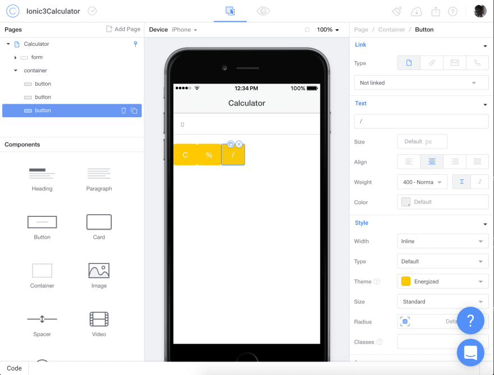The width and height of the screenshot is (494, 375).
Task: Select the Image component
Action: click(99, 276)
